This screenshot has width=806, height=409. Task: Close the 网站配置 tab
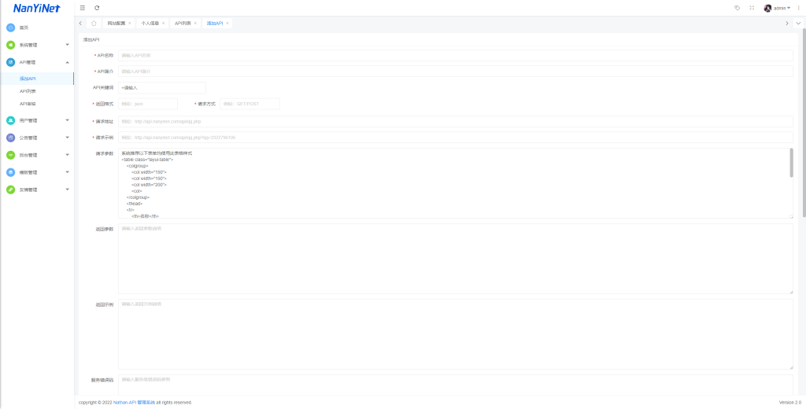[130, 24]
